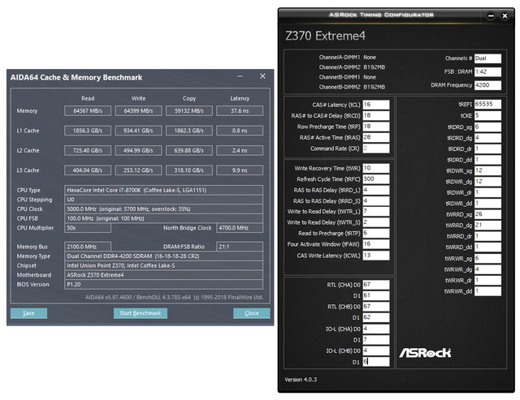Click the CPU Multiplier 50x field
The width and height of the screenshot is (520, 400).
pyautogui.click(x=88, y=228)
